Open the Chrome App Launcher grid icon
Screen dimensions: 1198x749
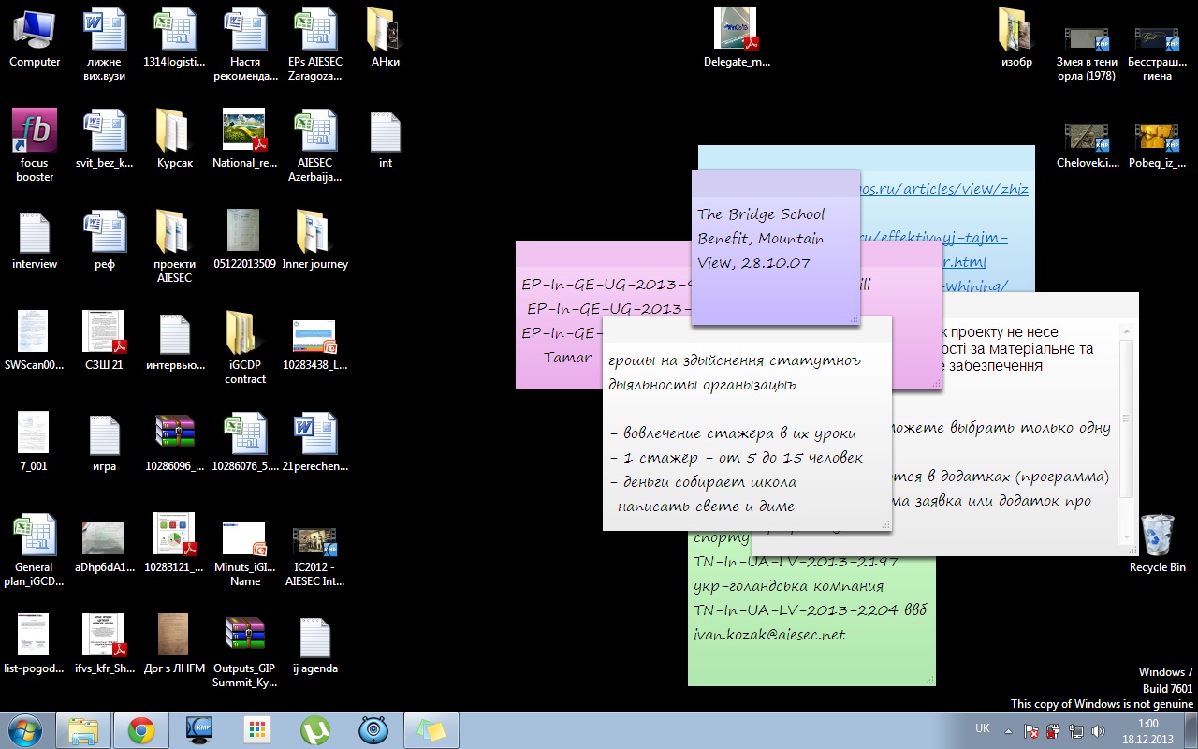click(x=257, y=730)
